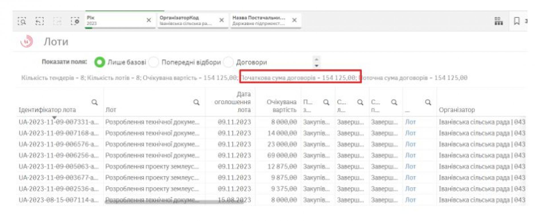Viewport: 546px width, 221px height.
Task: Select the Лише базові radio option
Action: pos(100,62)
